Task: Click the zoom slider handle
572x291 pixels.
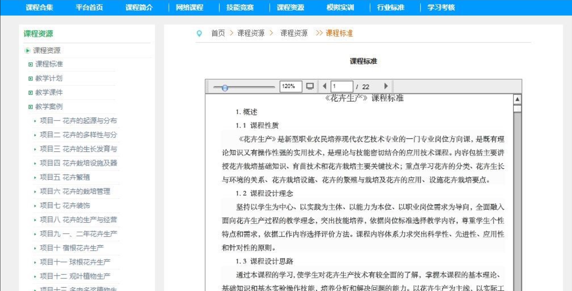Action: 225,88
